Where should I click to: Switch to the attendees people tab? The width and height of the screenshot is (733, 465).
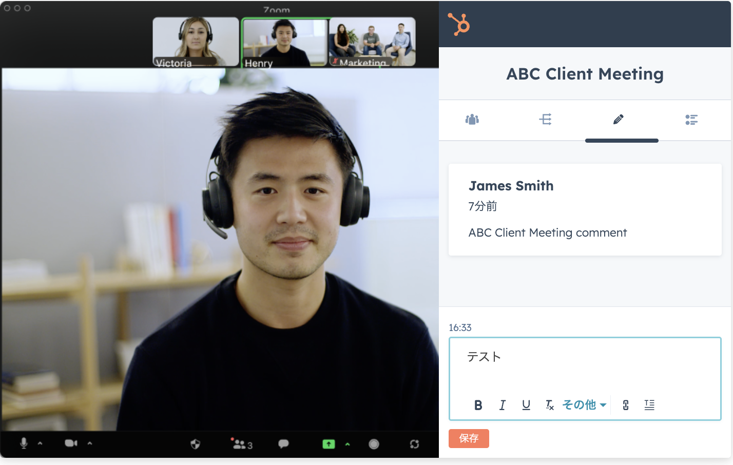click(x=472, y=120)
